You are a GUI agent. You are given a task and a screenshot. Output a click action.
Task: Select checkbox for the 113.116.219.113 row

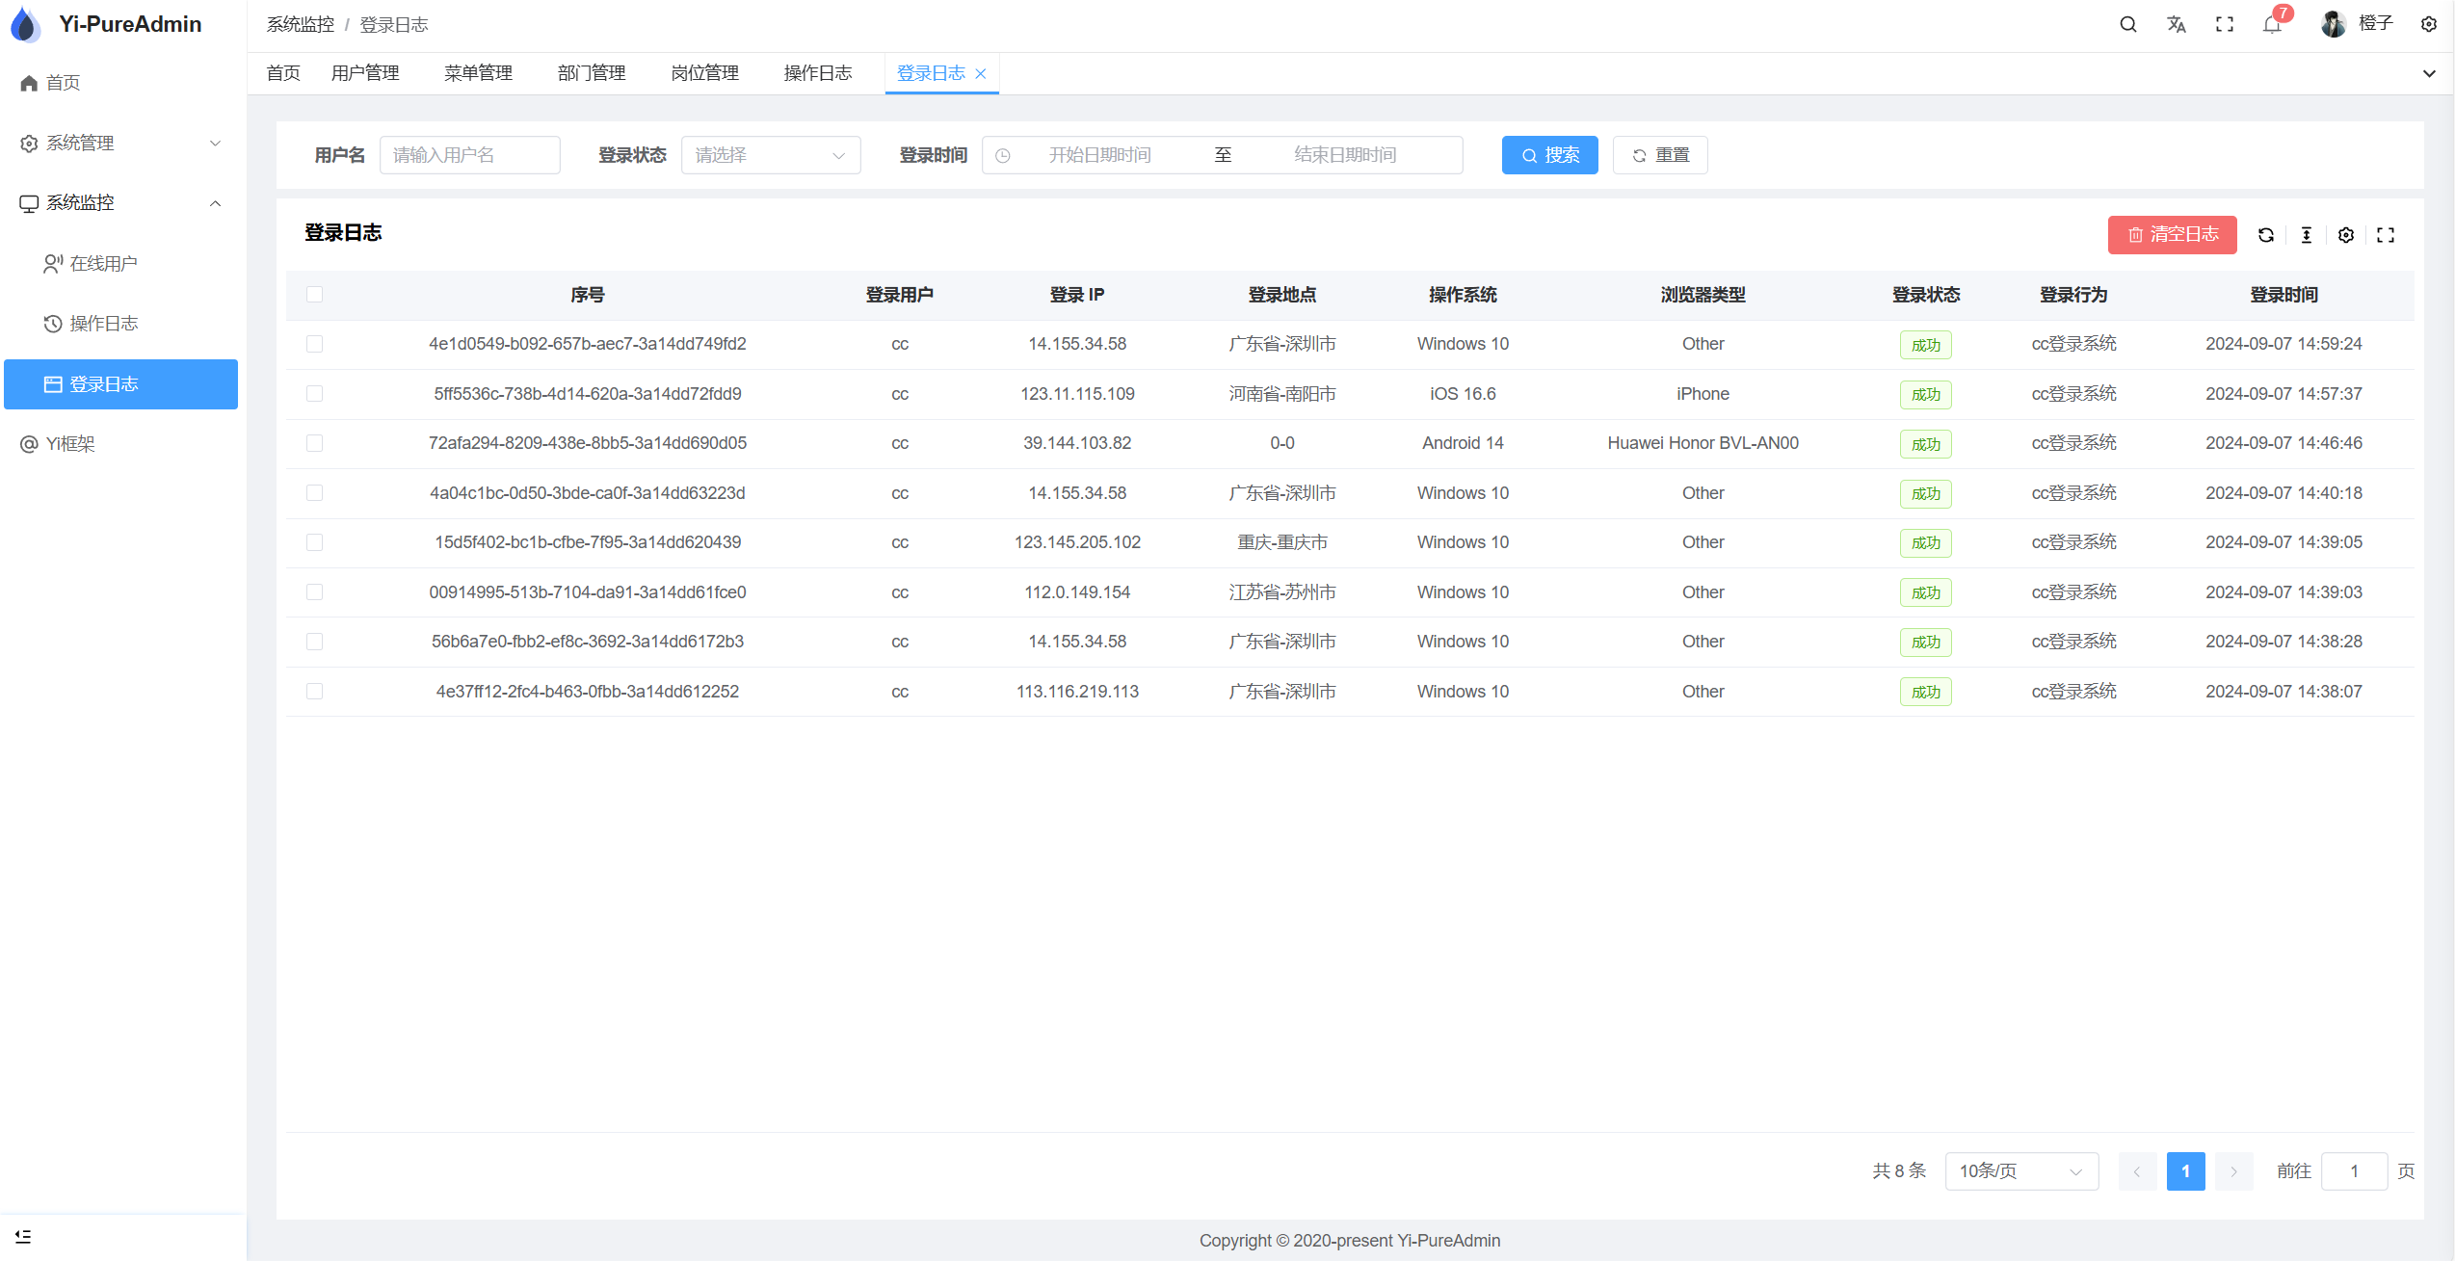coord(314,692)
